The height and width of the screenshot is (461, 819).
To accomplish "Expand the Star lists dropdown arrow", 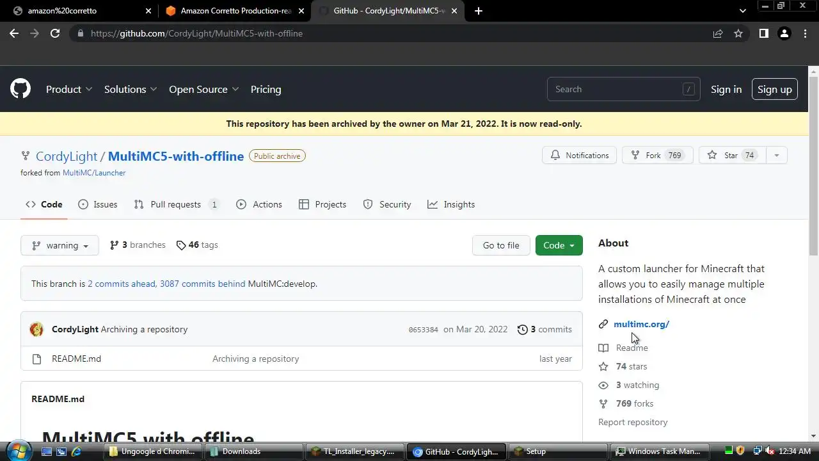I will coord(776,155).
